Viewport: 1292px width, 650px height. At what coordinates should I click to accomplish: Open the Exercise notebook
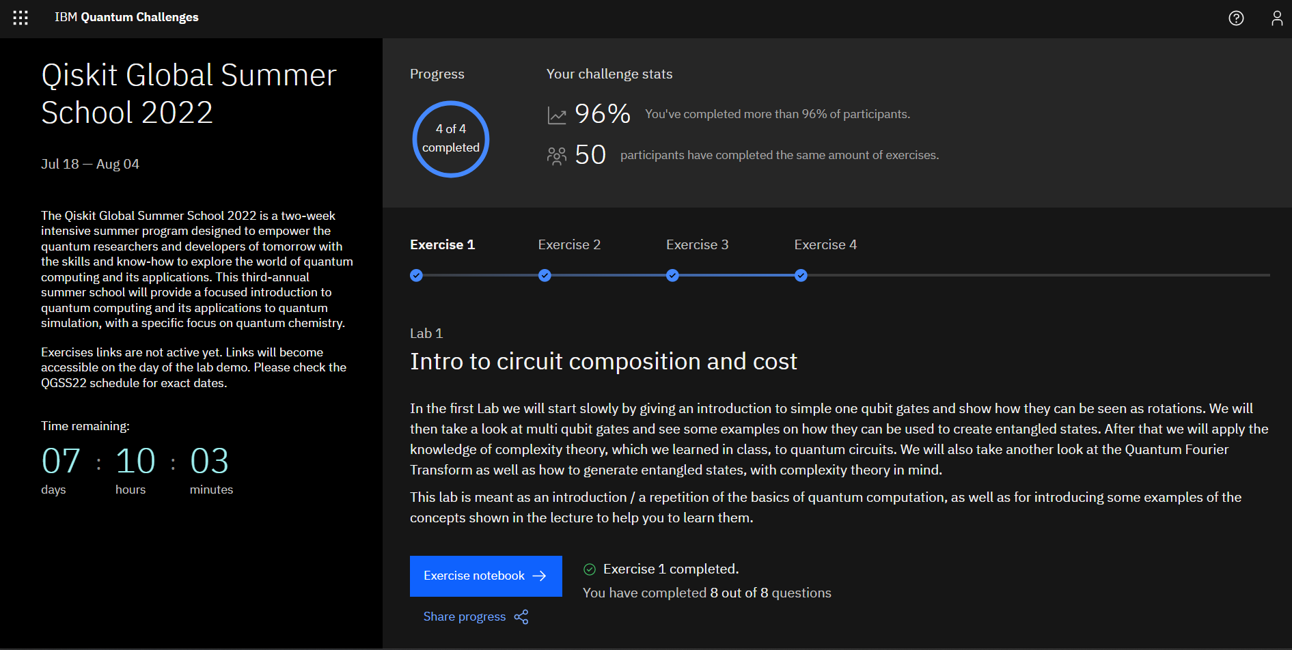[486, 576]
